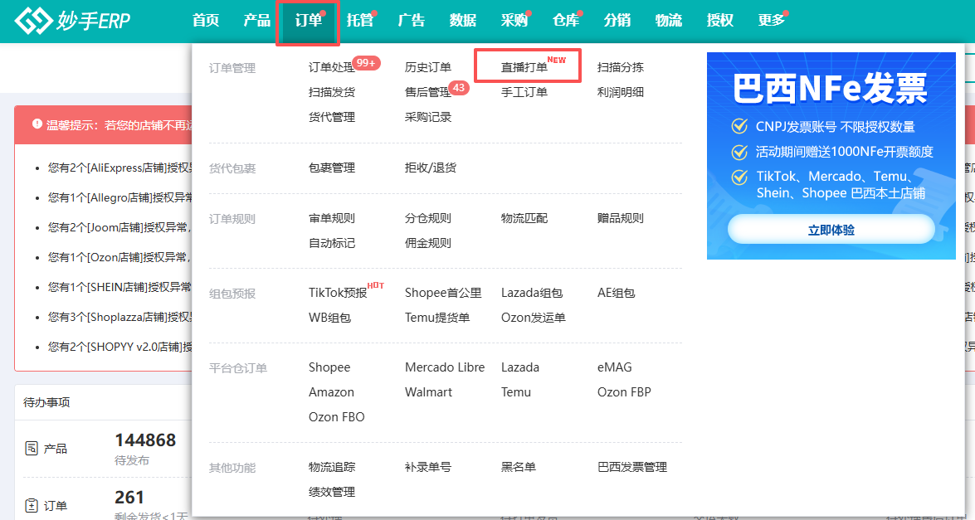Open TikTok预报
This screenshot has width=975, height=520.
(338, 293)
